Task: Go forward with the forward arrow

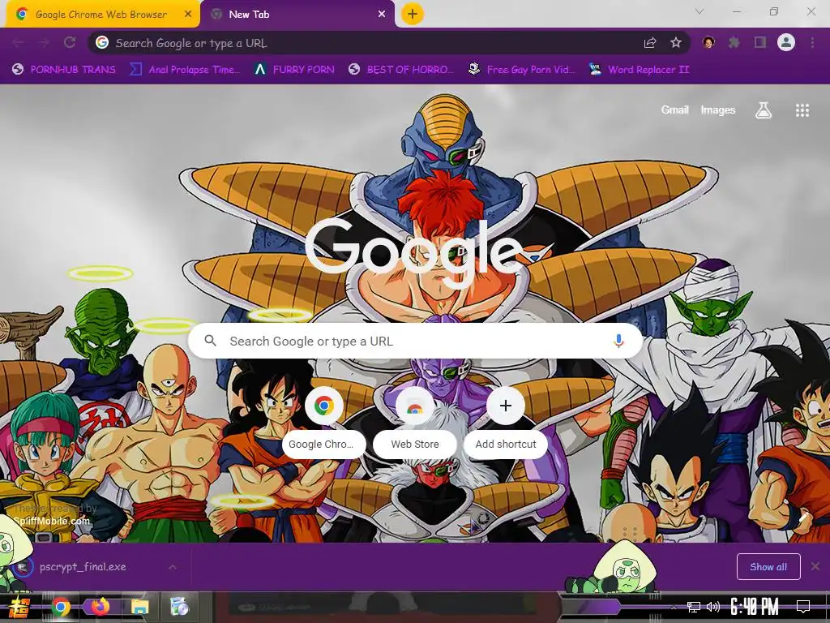Action: 44,43
